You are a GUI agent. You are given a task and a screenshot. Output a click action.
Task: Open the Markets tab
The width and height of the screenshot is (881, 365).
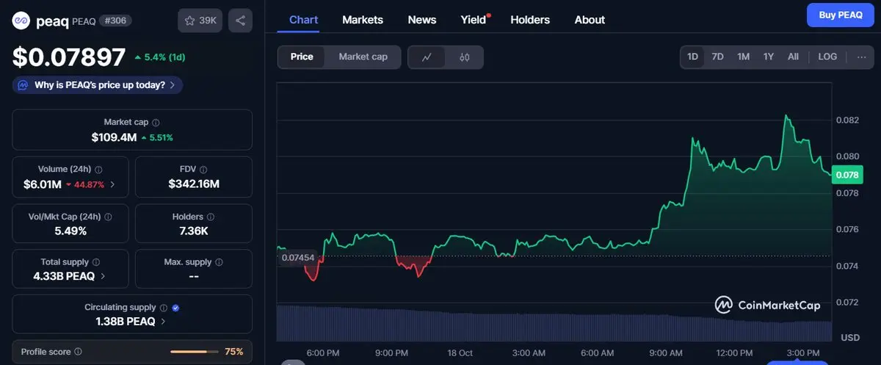tap(363, 20)
